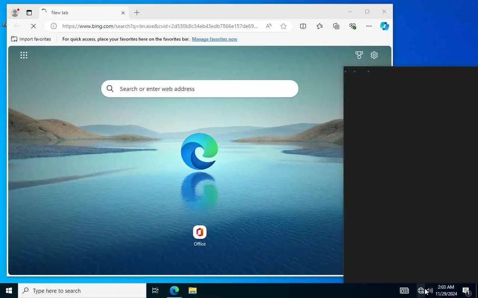Click the Bing URL address bar

coord(160,26)
